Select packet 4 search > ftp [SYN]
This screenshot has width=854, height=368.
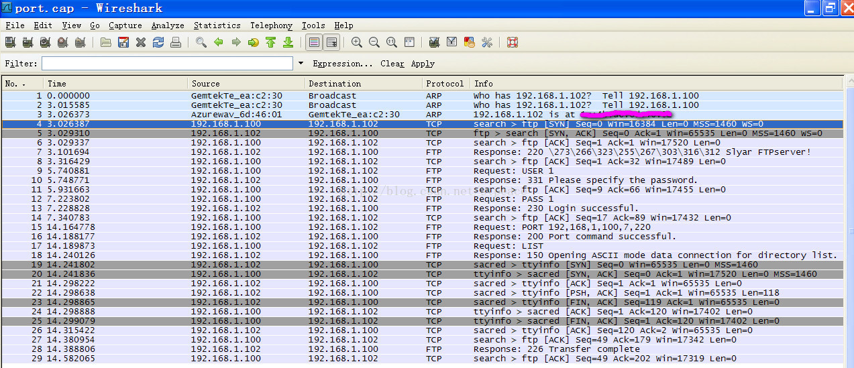pyautogui.click(x=422, y=124)
